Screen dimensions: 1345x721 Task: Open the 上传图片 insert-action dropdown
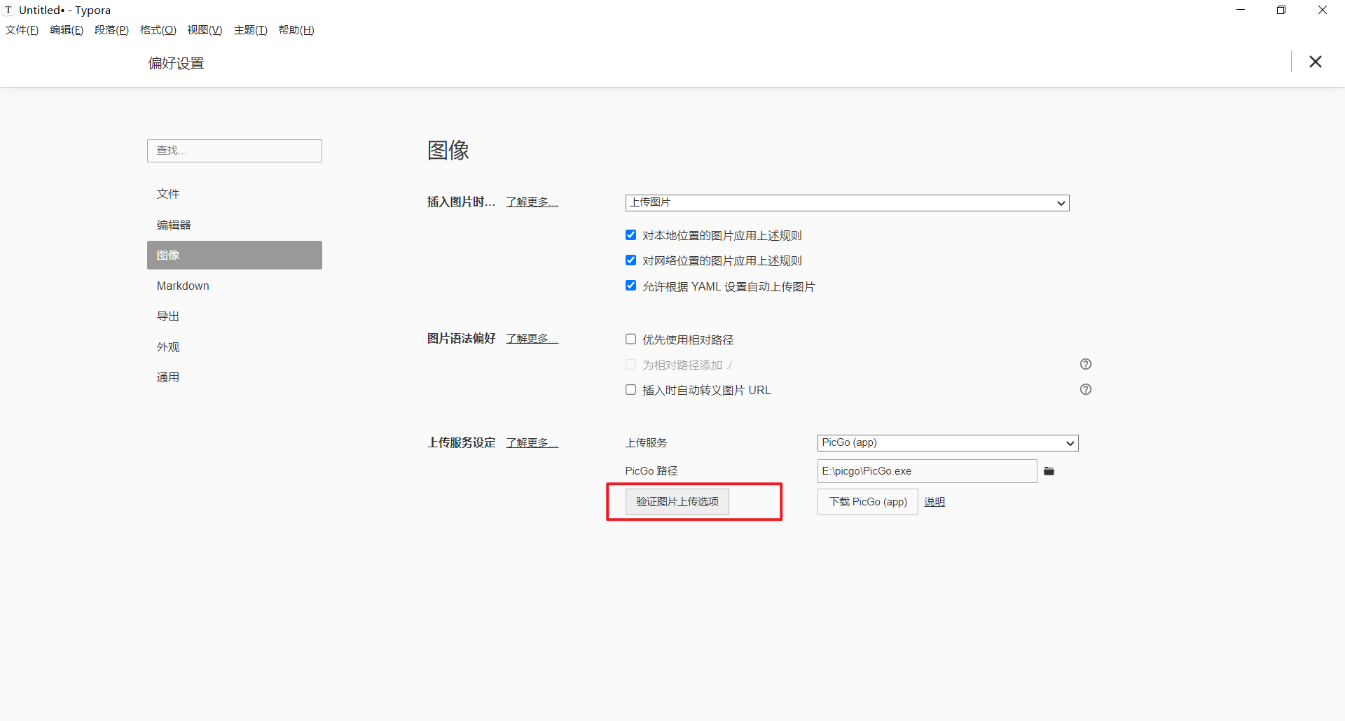click(847, 202)
